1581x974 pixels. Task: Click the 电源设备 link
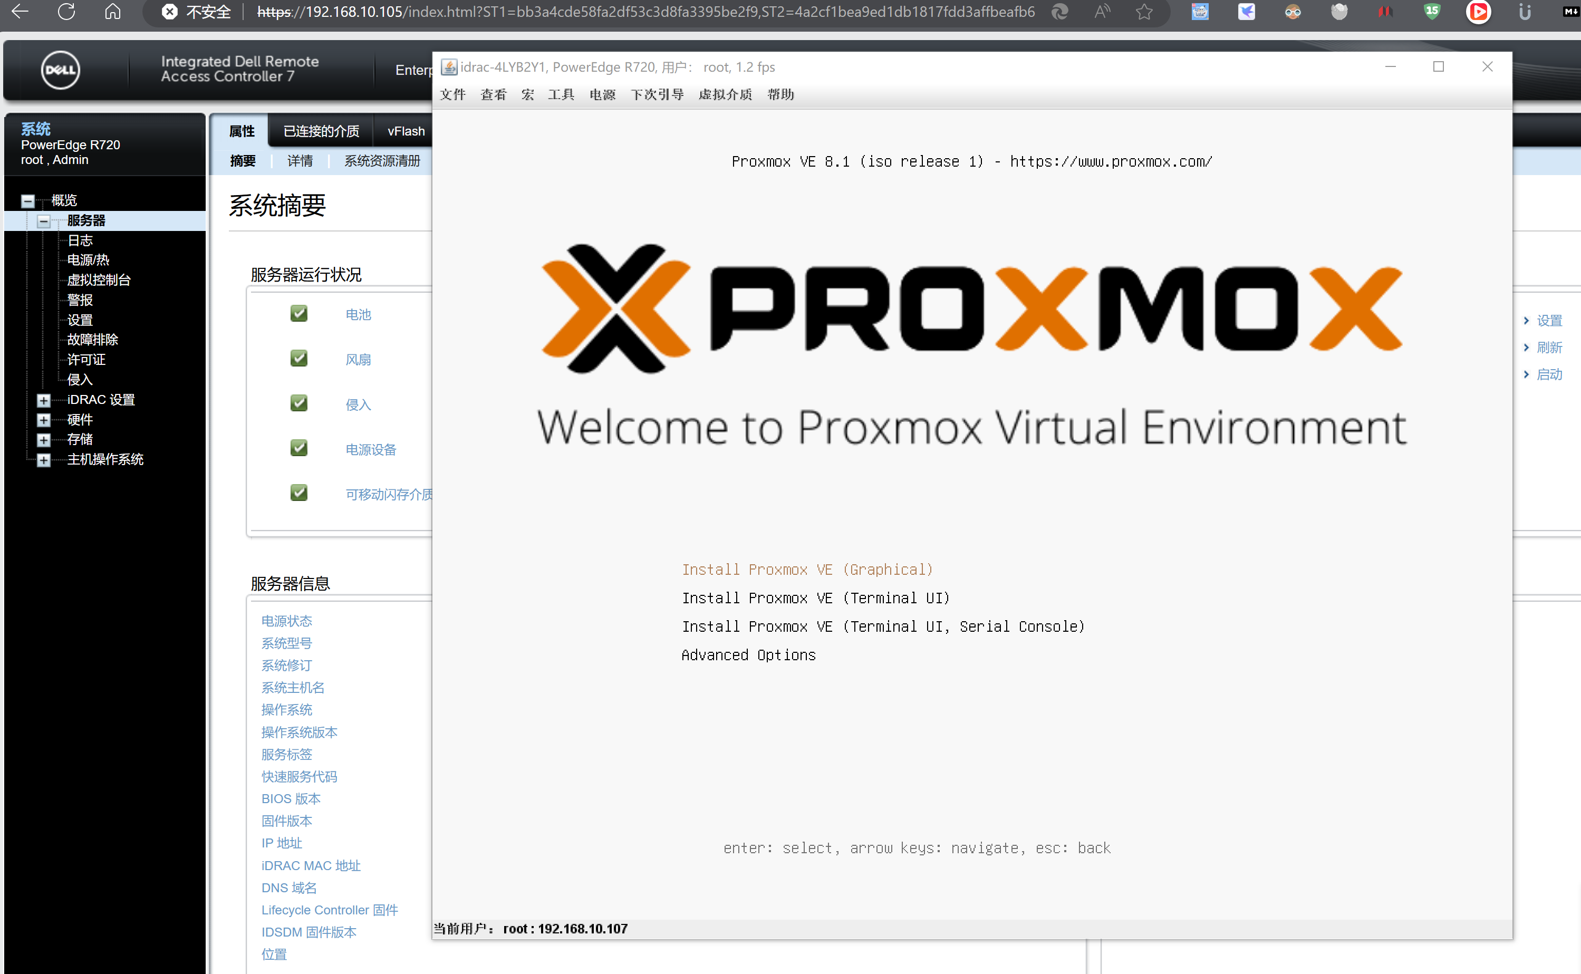(370, 450)
